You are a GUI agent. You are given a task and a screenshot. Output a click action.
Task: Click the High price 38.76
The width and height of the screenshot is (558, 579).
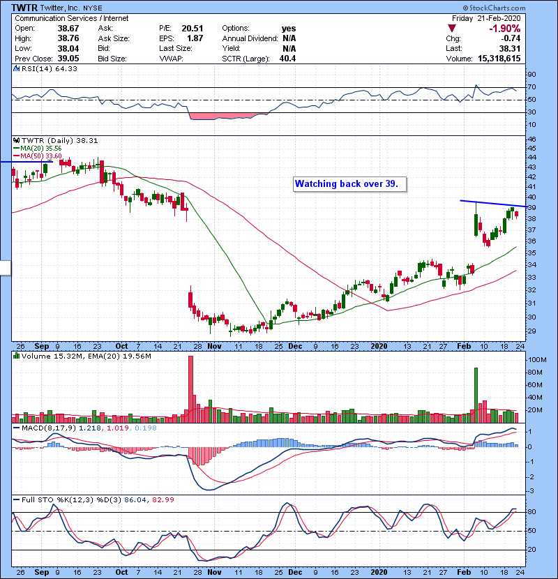tap(68, 38)
